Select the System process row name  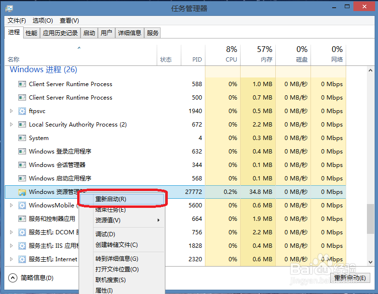(x=39, y=138)
